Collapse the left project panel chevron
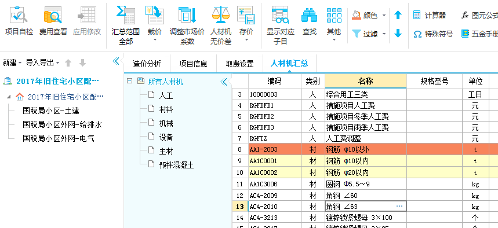Screen dimensions: 498x228 coord(116,61)
